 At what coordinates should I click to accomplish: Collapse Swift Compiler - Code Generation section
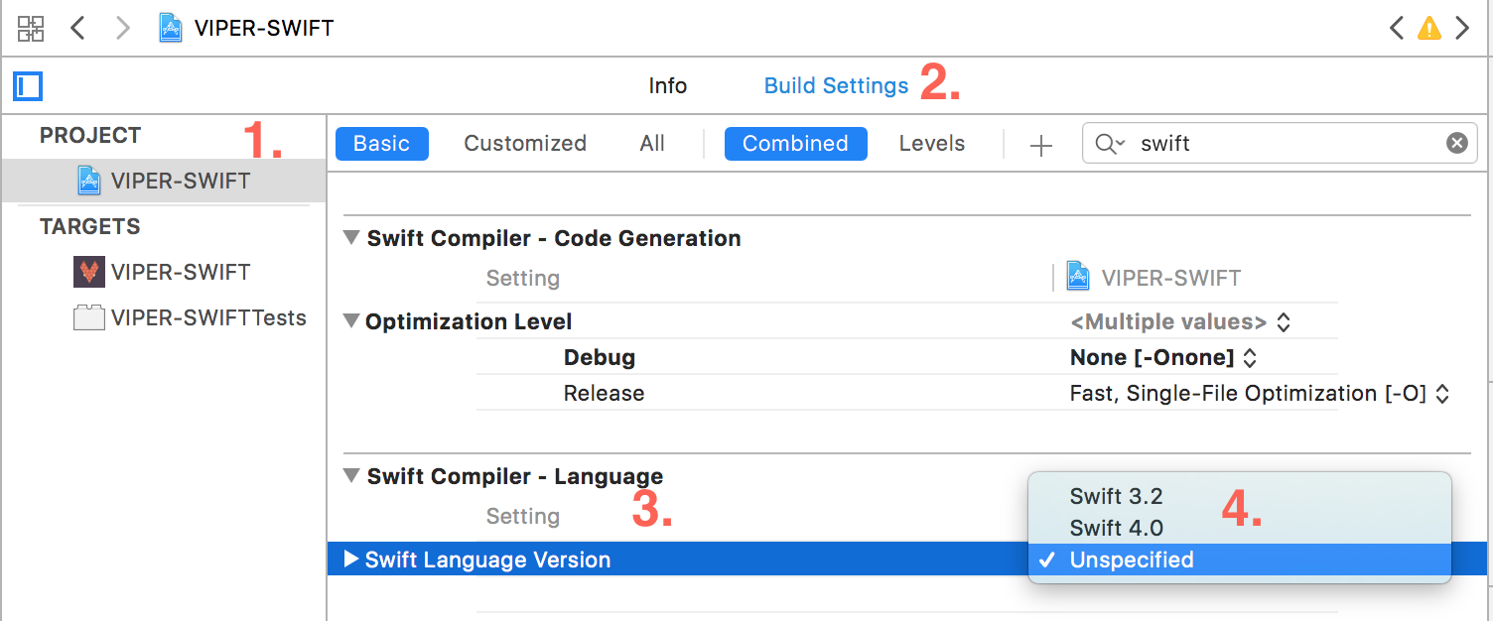(350, 238)
